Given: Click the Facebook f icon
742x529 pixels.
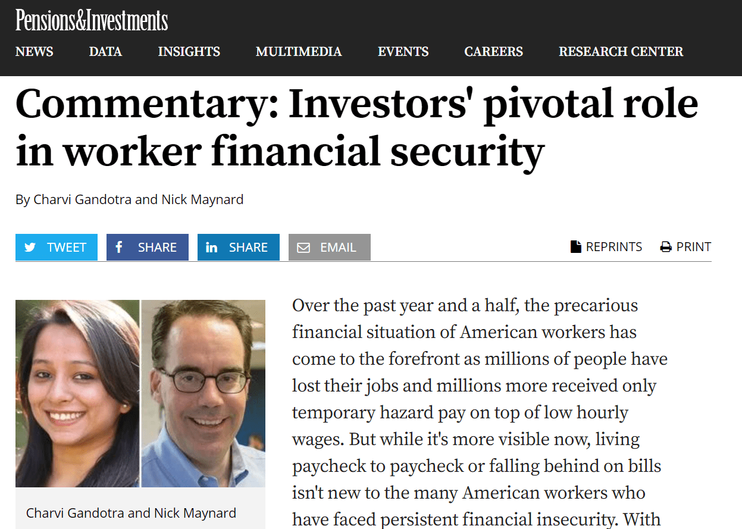Looking at the screenshot, I should tap(119, 247).
